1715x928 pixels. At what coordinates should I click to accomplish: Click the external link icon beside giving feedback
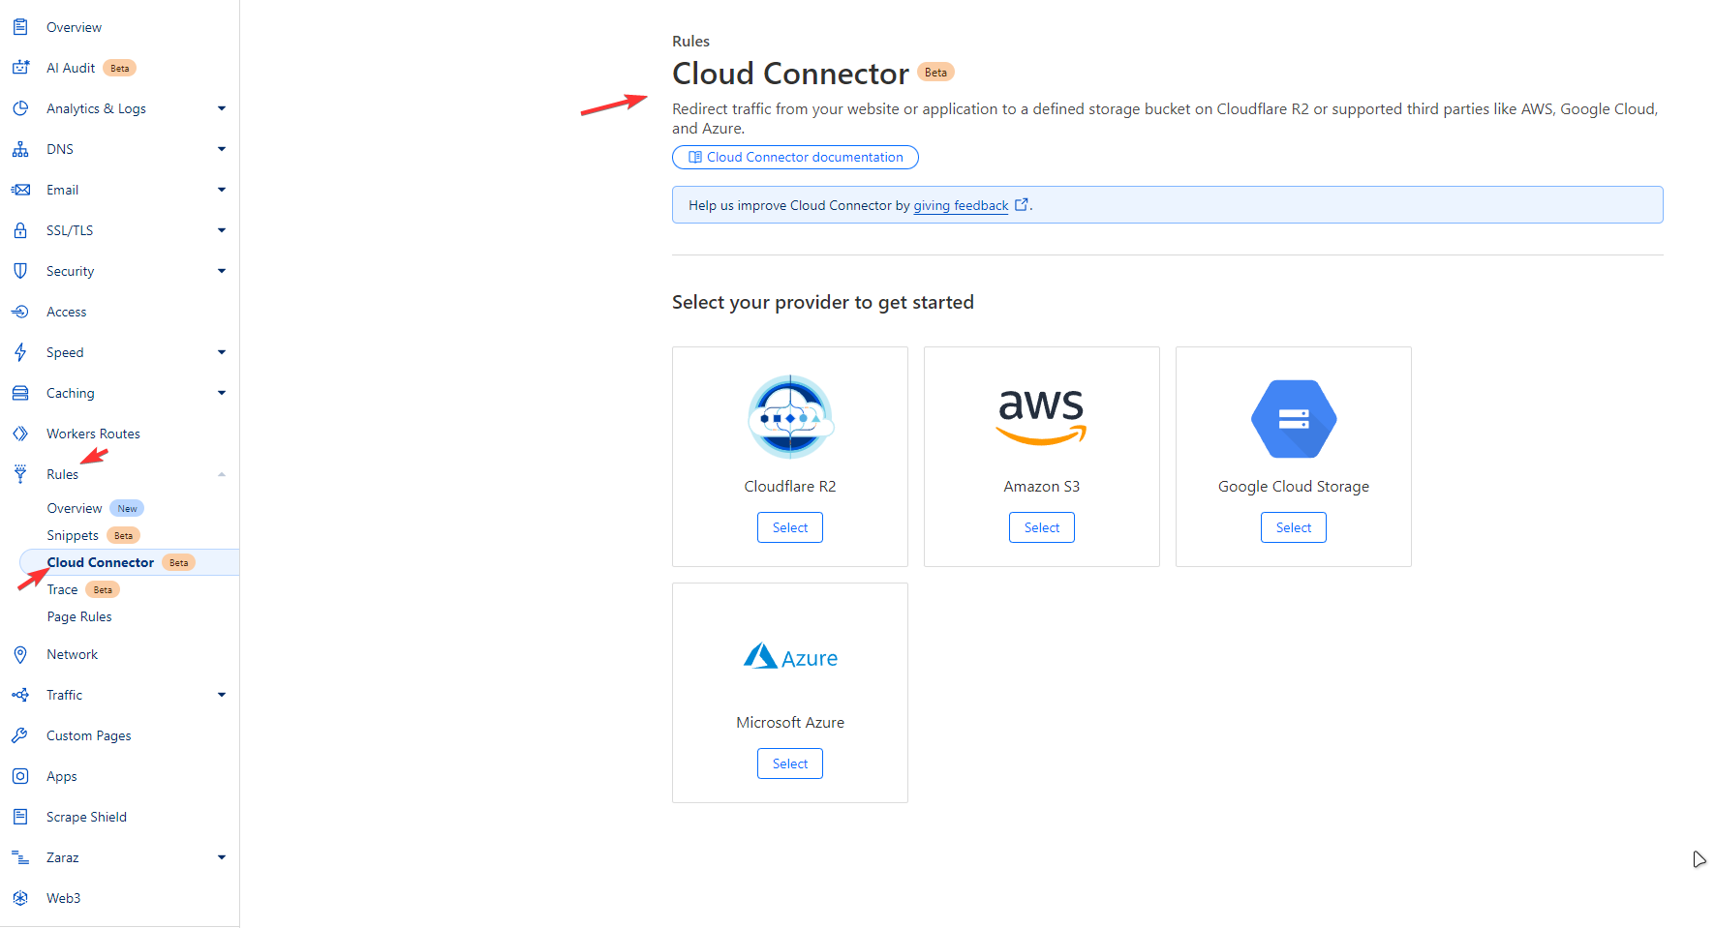(1021, 204)
